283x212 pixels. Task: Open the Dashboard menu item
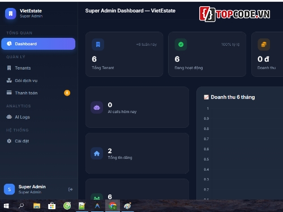coord(38,44)
